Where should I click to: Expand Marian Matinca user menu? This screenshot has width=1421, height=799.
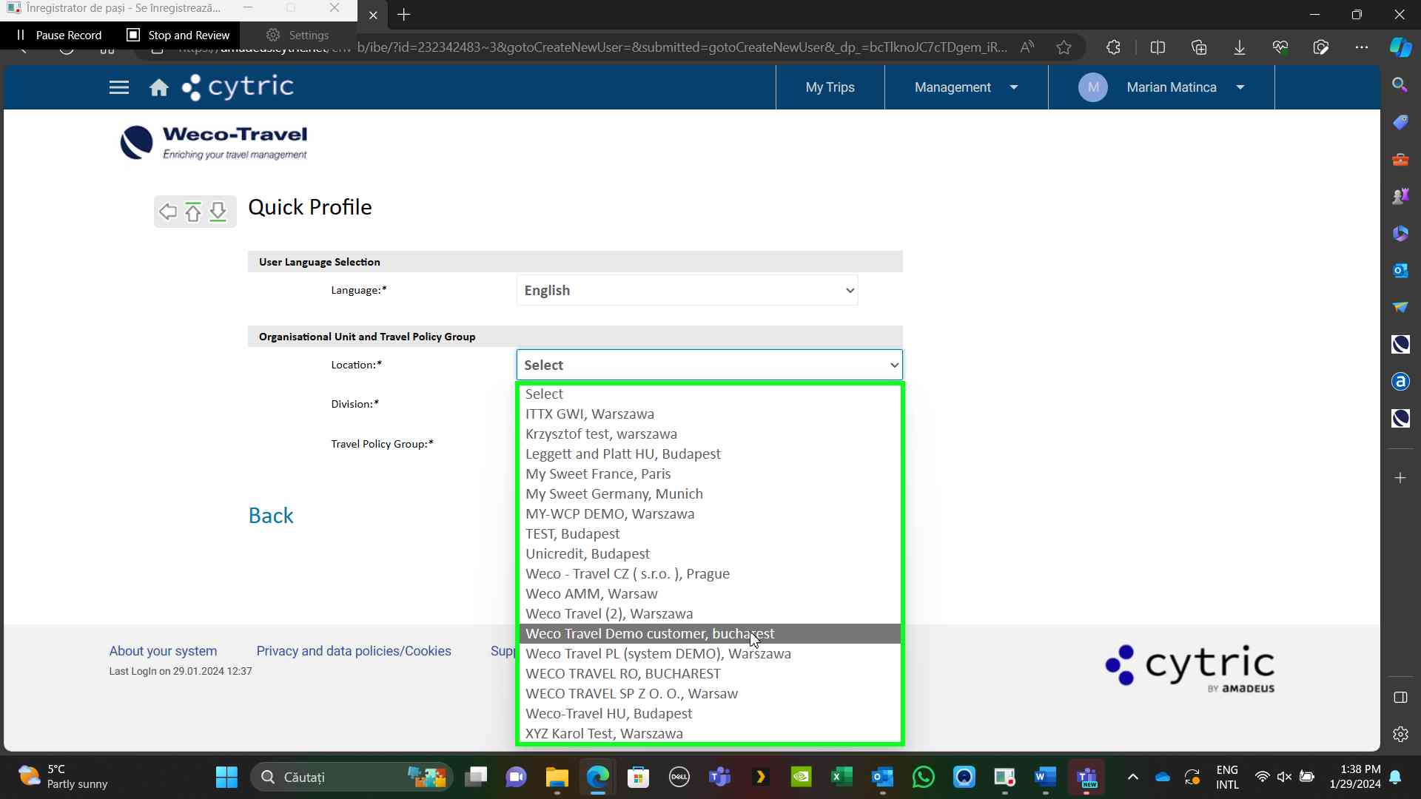point(1161,87)
